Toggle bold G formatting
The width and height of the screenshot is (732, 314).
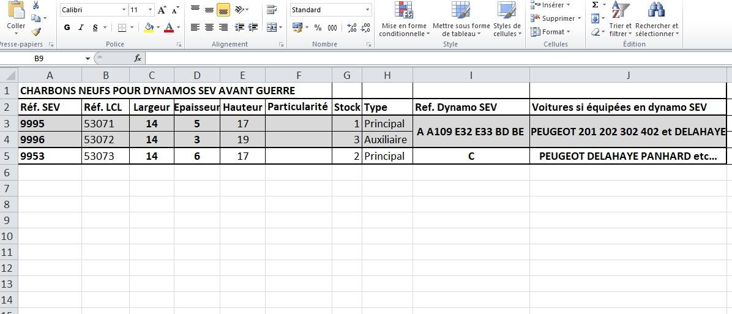point(67,28)
